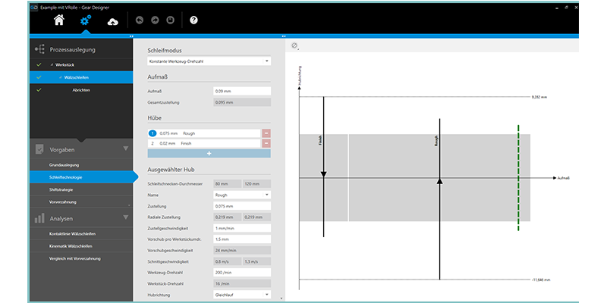Click the Aufmaß input field
The image size is (607, 303).
[242, 91]
